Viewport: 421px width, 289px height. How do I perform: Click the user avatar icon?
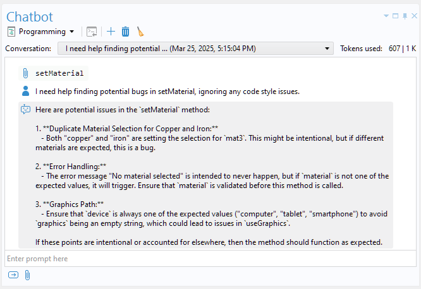(25, 91)
